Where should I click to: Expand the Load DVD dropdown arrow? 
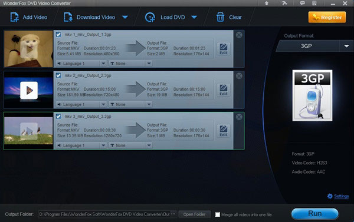click(x=194, y=17)
